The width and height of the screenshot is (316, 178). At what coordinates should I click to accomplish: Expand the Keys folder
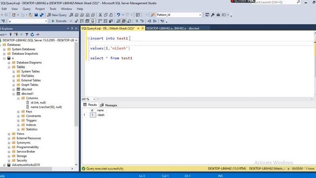pyautogui.click(x=18, y=112)
